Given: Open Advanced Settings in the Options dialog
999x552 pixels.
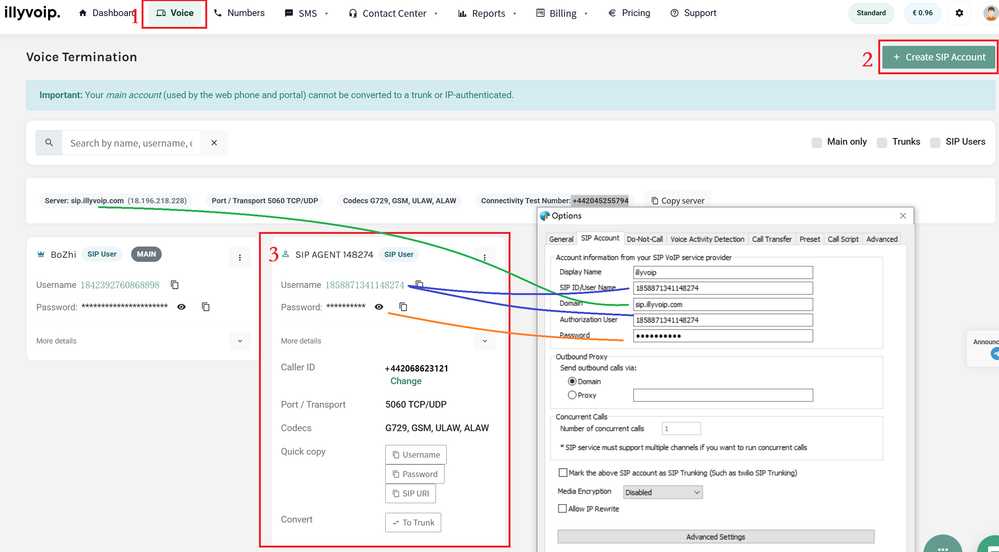Looking at the screenshot, I should (x=715, y=536).
